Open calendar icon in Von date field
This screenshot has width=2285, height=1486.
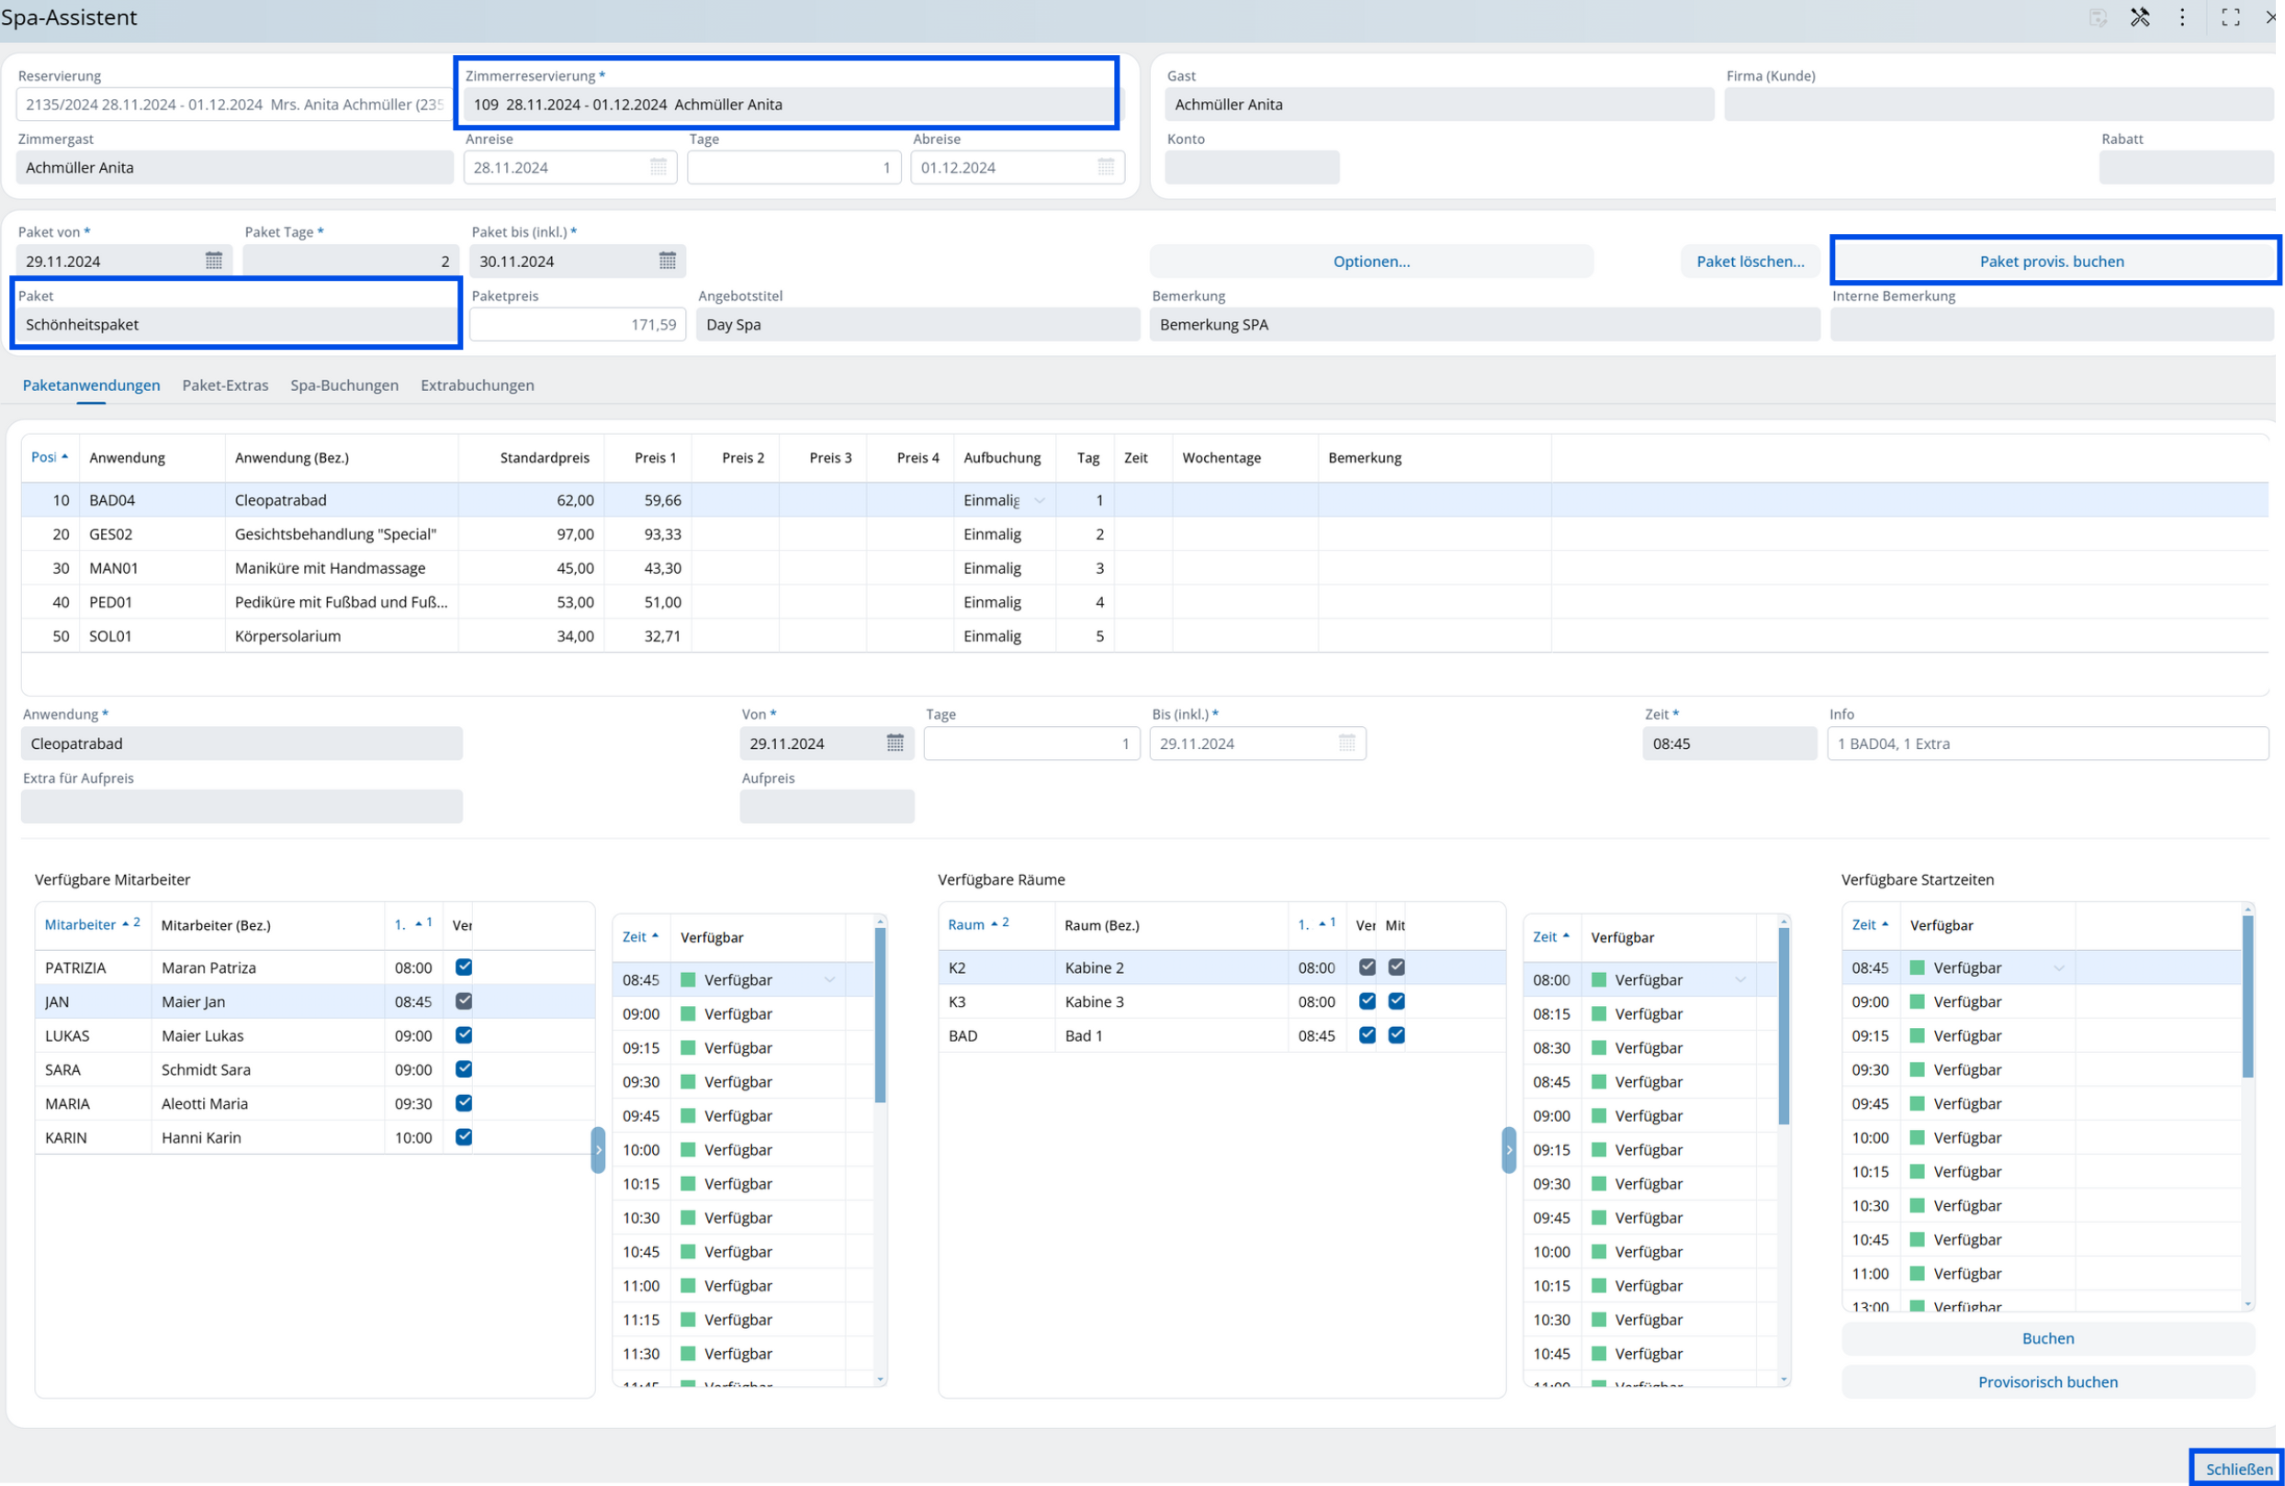[x=895, y=743]
